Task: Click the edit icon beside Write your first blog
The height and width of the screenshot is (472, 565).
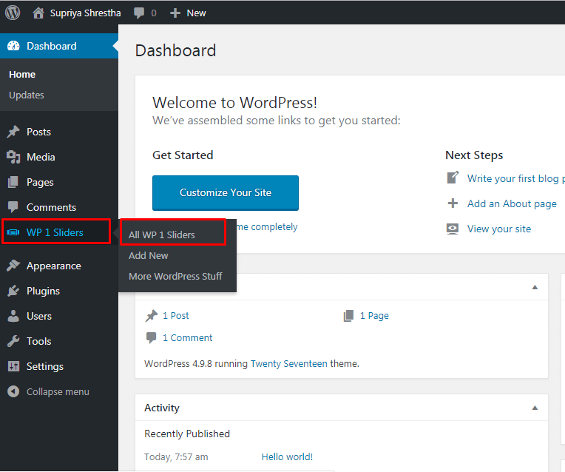Action: tap(453, 178)
